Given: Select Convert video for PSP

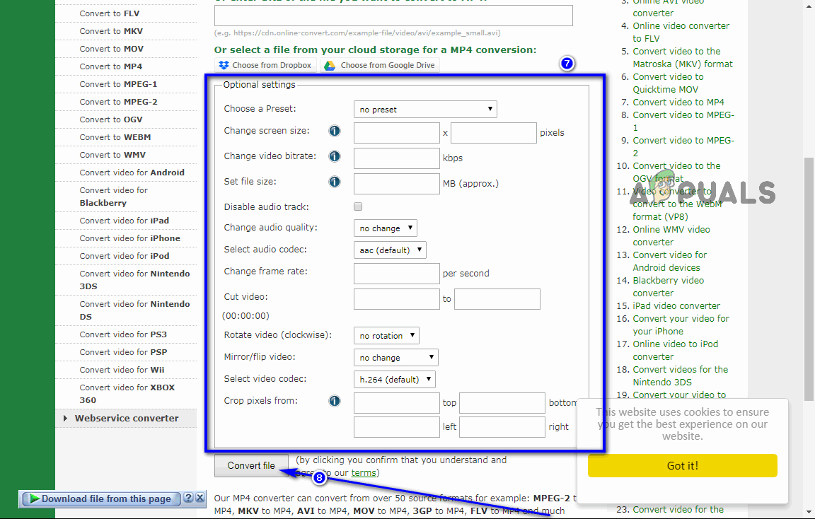Looking at the screenshot, I should click(x=123, y=352).
